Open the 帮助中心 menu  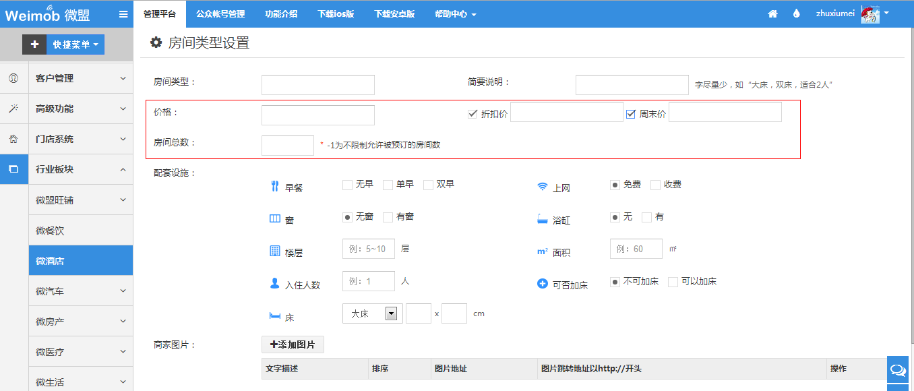click(455, 14)
